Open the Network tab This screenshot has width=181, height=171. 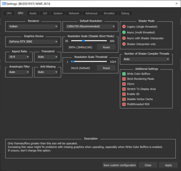point(74,13)
